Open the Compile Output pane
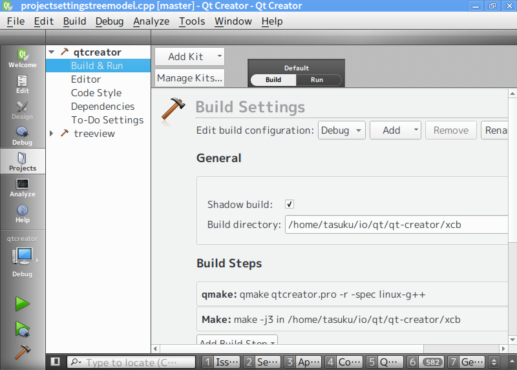The image size is (517, 370). click(344, 362)
